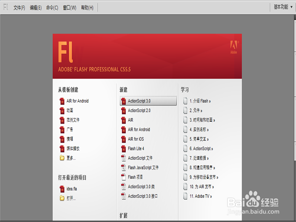Create new ActionScript 3.0 document

click(x=148, y=101)
